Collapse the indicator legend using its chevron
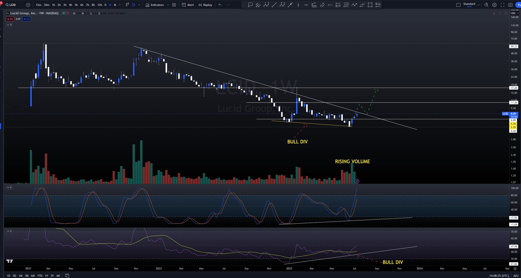The width and height of the screenshot is (521, 278). tap(8, 25)
